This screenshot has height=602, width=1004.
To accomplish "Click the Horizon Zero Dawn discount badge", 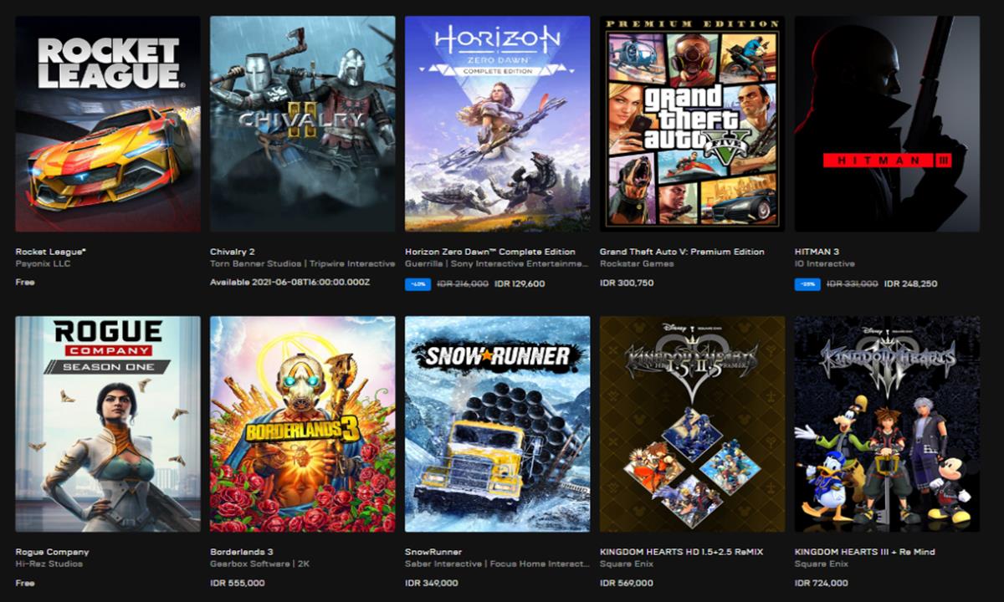I will pyautogui.click(x=417, y=284).
